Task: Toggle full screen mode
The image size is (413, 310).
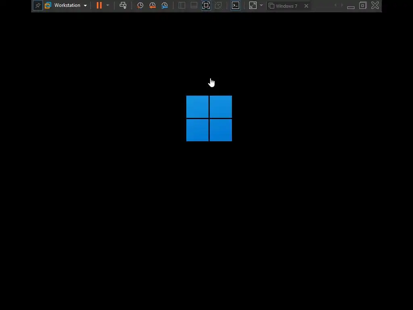Action: [206, 5]
